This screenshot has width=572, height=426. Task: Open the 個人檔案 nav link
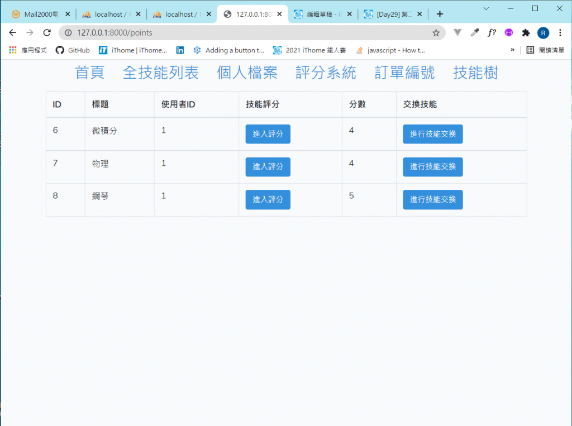(x=247, y=73)
